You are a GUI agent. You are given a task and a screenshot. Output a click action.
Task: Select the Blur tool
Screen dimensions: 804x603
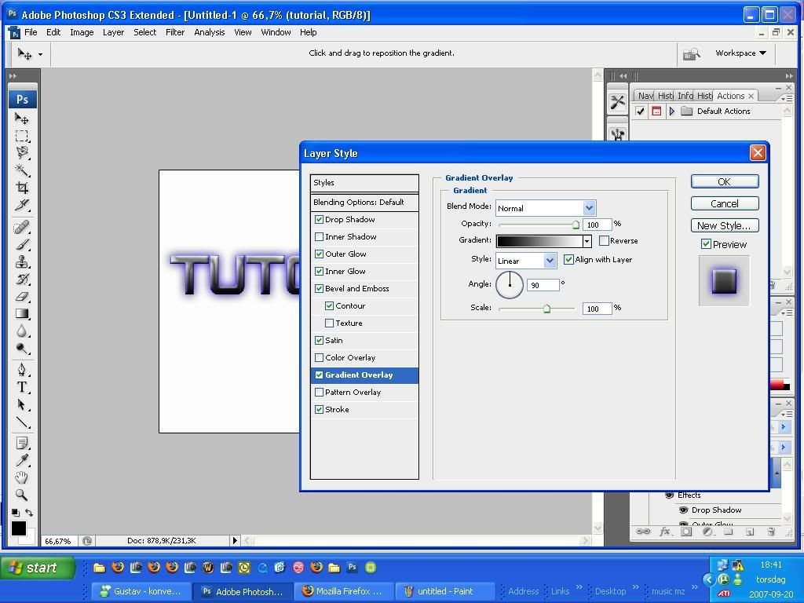pos(21,331)
